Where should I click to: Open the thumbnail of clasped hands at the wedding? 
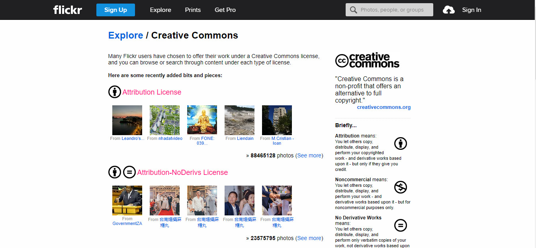pyautogui.click(x=277, y=200)
